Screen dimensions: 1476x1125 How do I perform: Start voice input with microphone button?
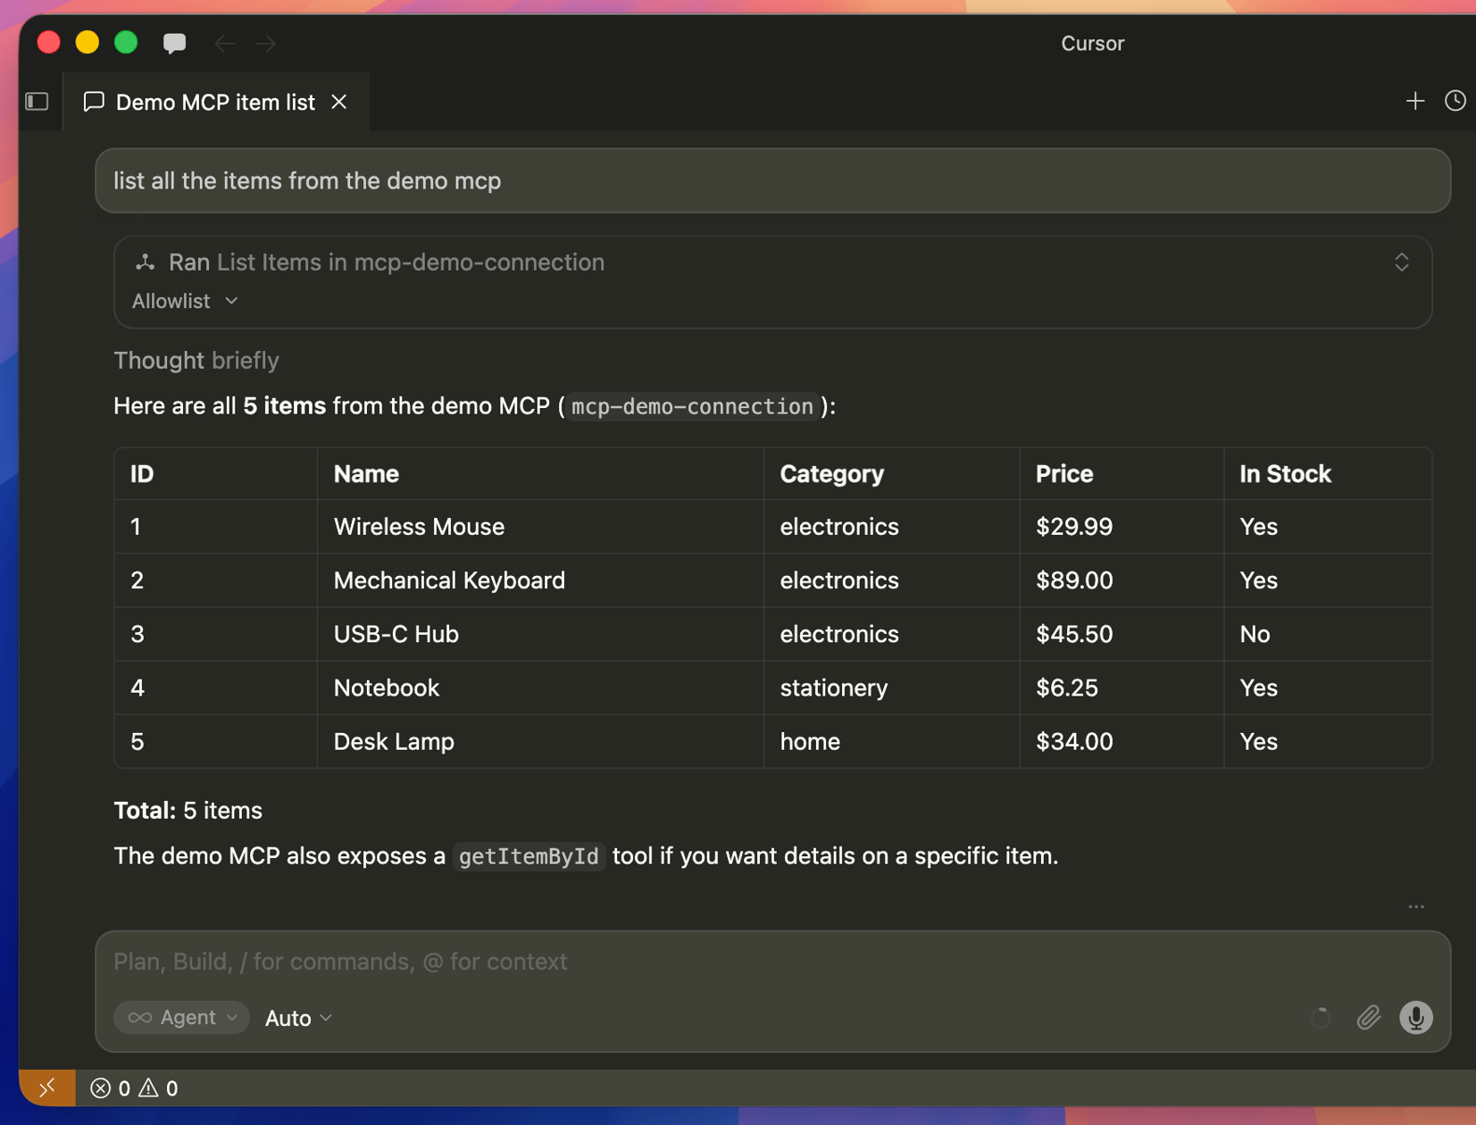coord(1415,1018)
